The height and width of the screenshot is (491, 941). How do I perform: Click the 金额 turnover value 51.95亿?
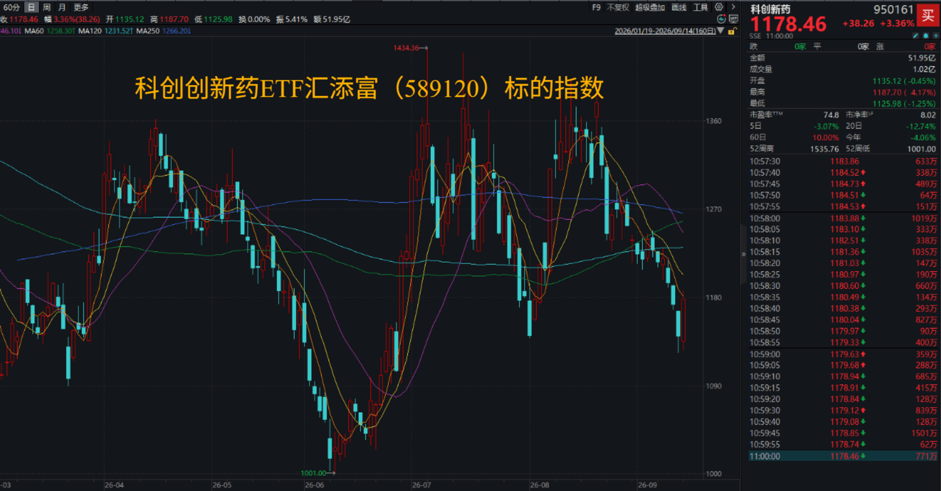922,58
